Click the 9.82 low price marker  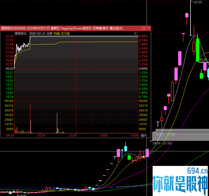[24, 195]
